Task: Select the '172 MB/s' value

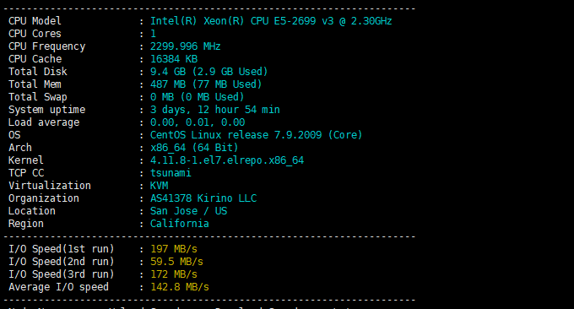Action: [174, 274]
